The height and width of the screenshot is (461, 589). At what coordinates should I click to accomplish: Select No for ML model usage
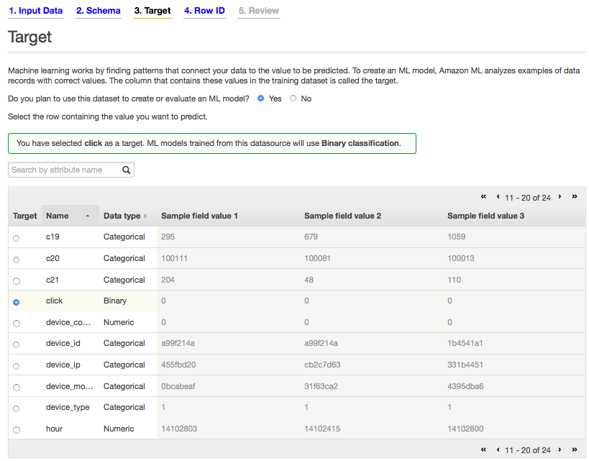pyautogui.click(x=293, y=99)
